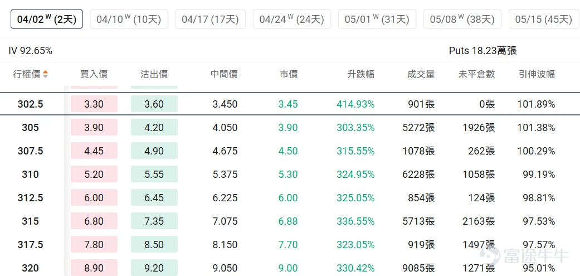Click bid price 7.80 for strike 317.5
Viewport: 580px width, 276px height.
(x=94, y=245)
